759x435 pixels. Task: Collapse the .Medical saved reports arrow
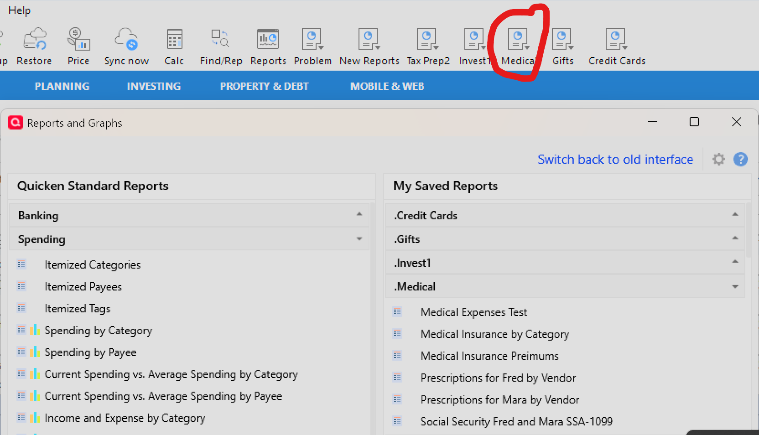tap(735, 287)
